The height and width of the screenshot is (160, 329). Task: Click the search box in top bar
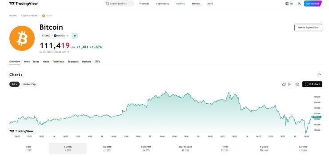[x=120, y=4]
